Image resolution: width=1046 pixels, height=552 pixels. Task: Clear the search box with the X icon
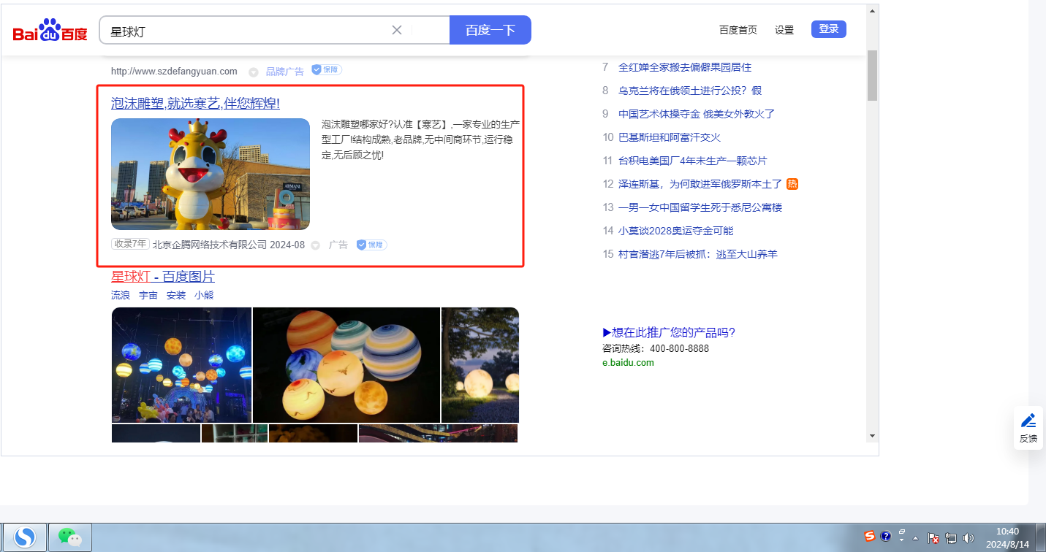click(397, 30)
